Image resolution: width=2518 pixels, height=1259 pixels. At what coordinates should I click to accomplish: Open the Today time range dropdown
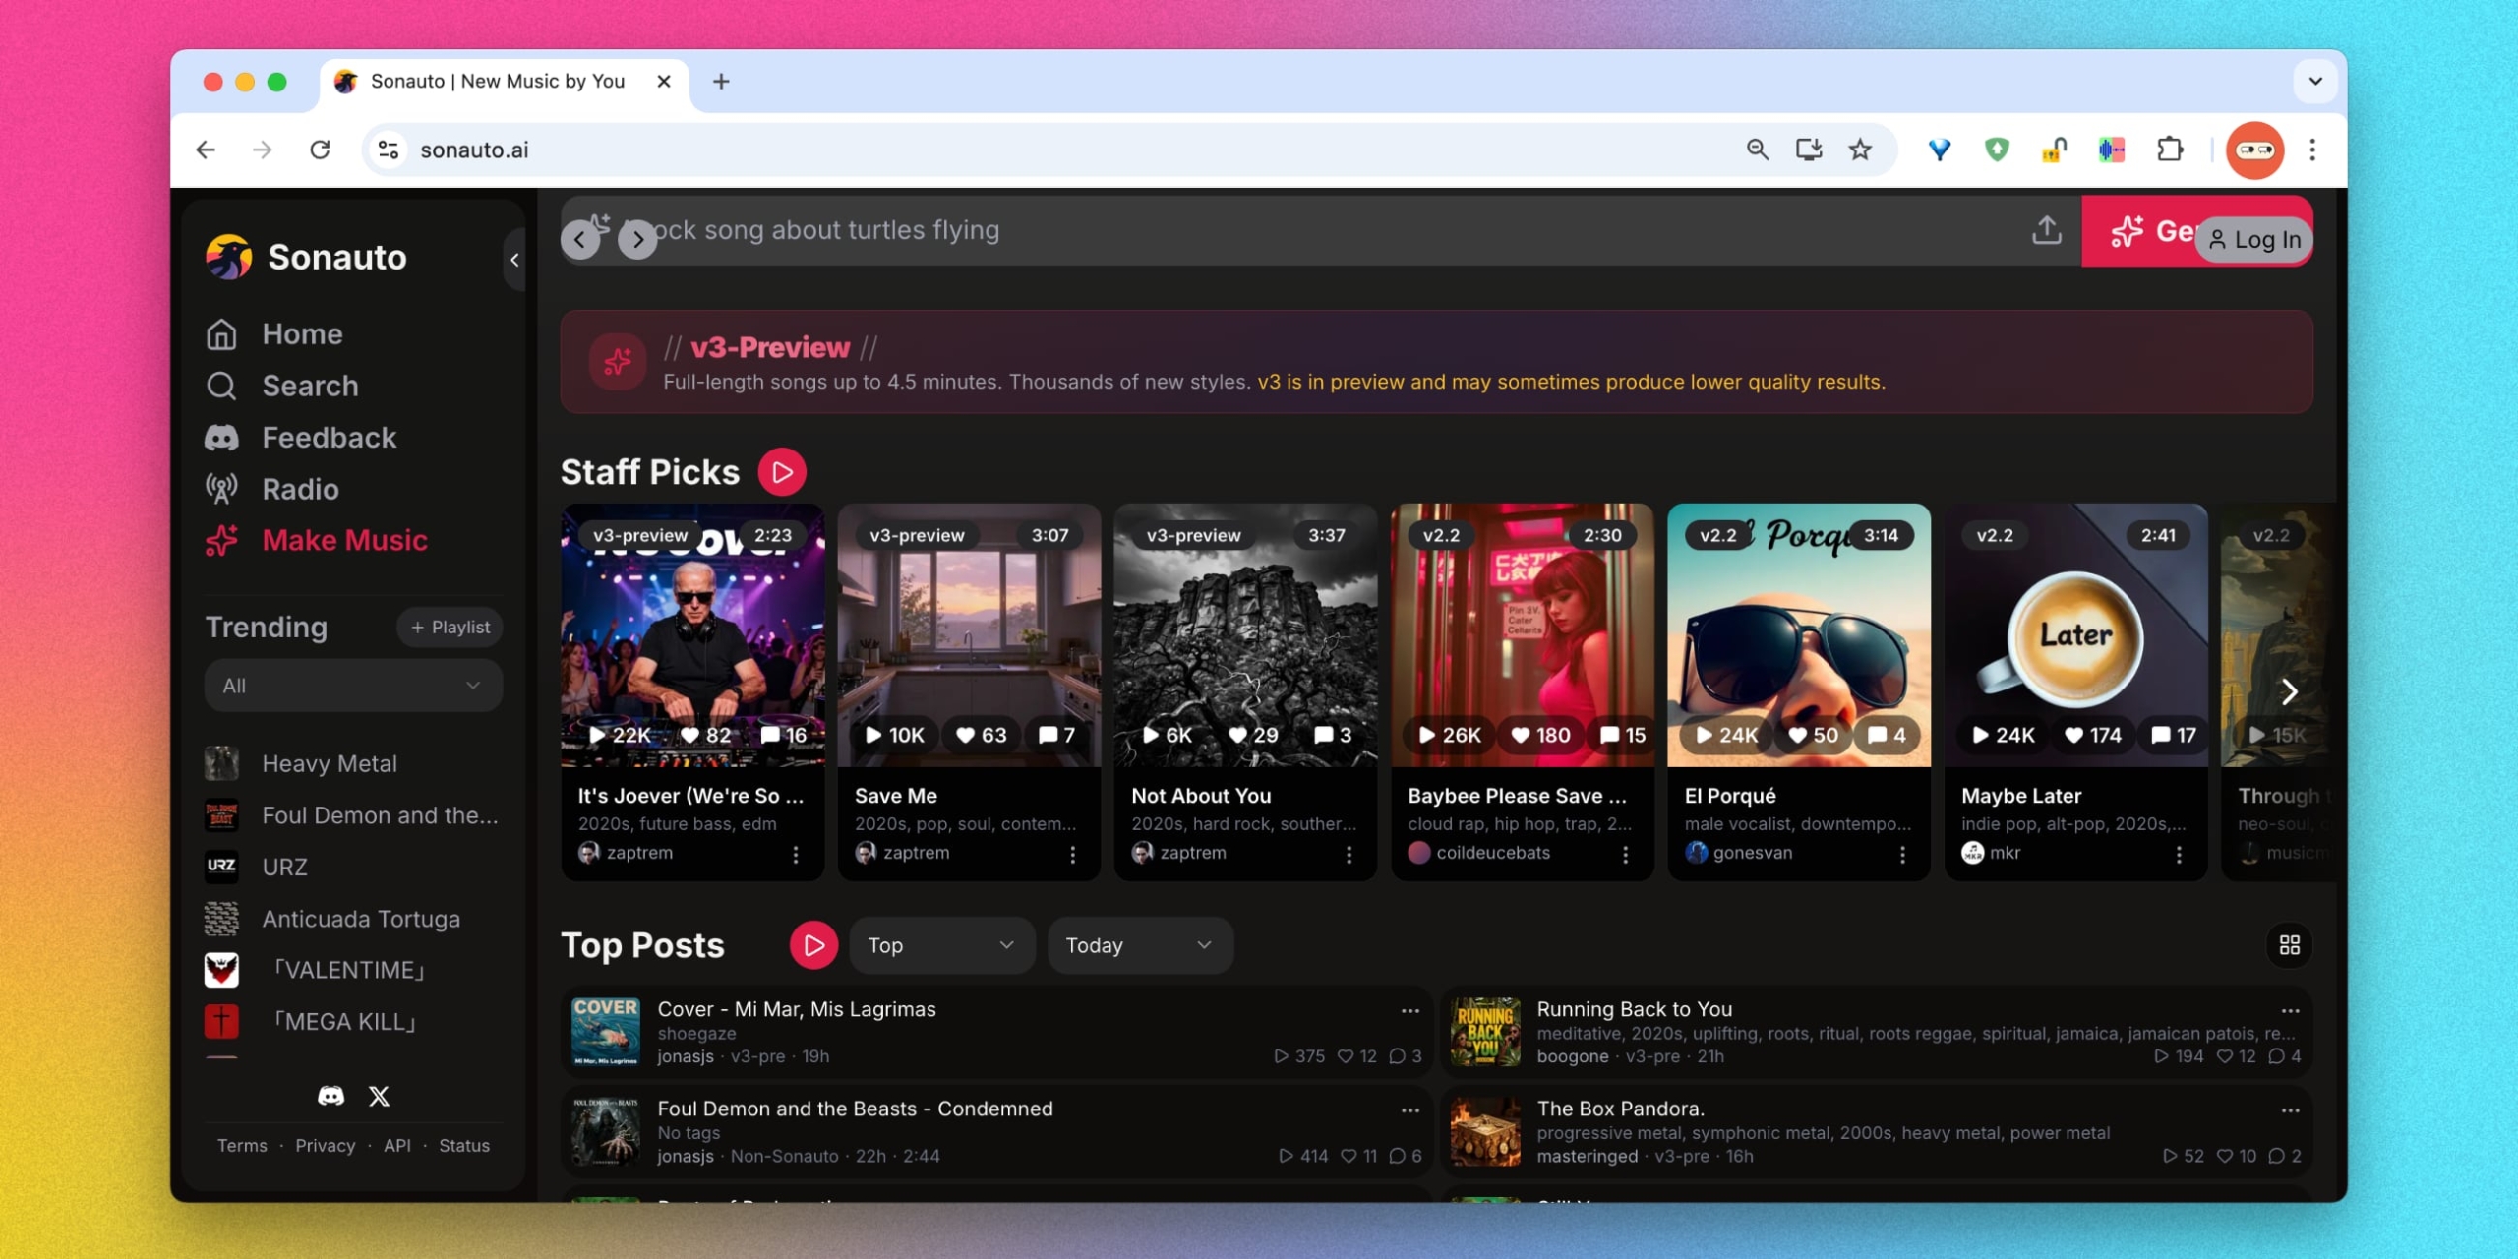[1139, 945]
